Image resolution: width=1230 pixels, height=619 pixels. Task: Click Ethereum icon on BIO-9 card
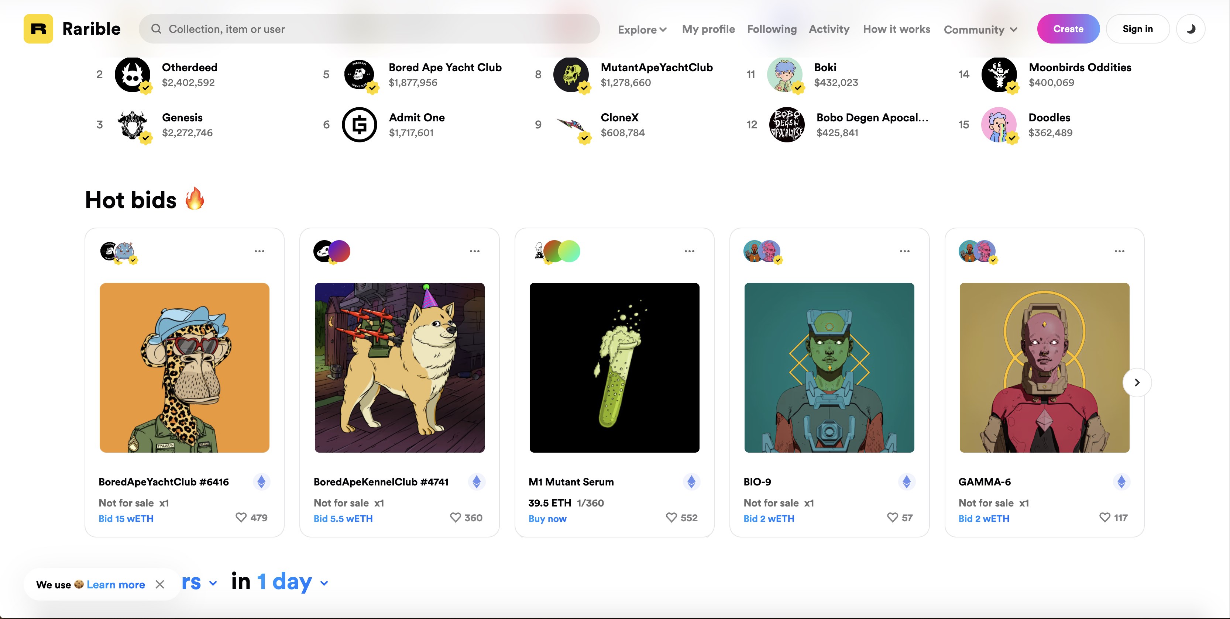pos(906,481)
